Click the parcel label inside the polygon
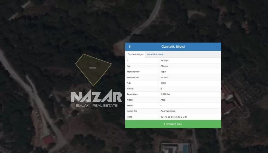 pyautogui.click(x=92, y=68)
